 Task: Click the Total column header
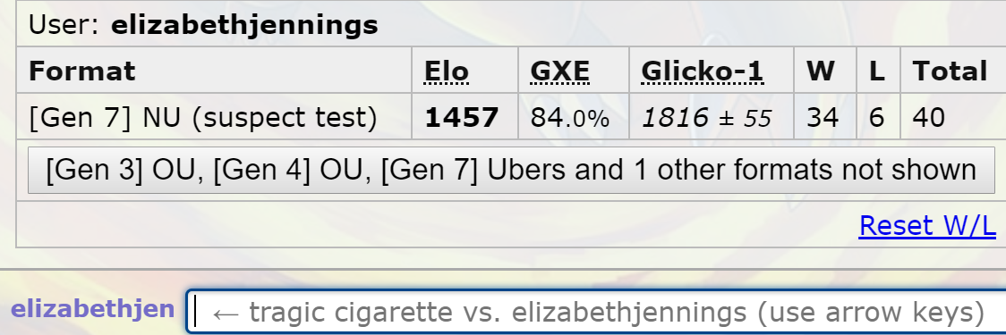pyautogui.click(x=951, y=71)
